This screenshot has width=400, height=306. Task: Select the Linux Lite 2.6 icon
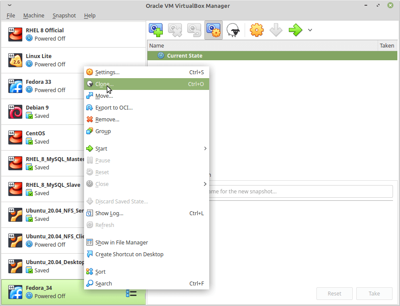pyautogui.click(x=15, y=60)
